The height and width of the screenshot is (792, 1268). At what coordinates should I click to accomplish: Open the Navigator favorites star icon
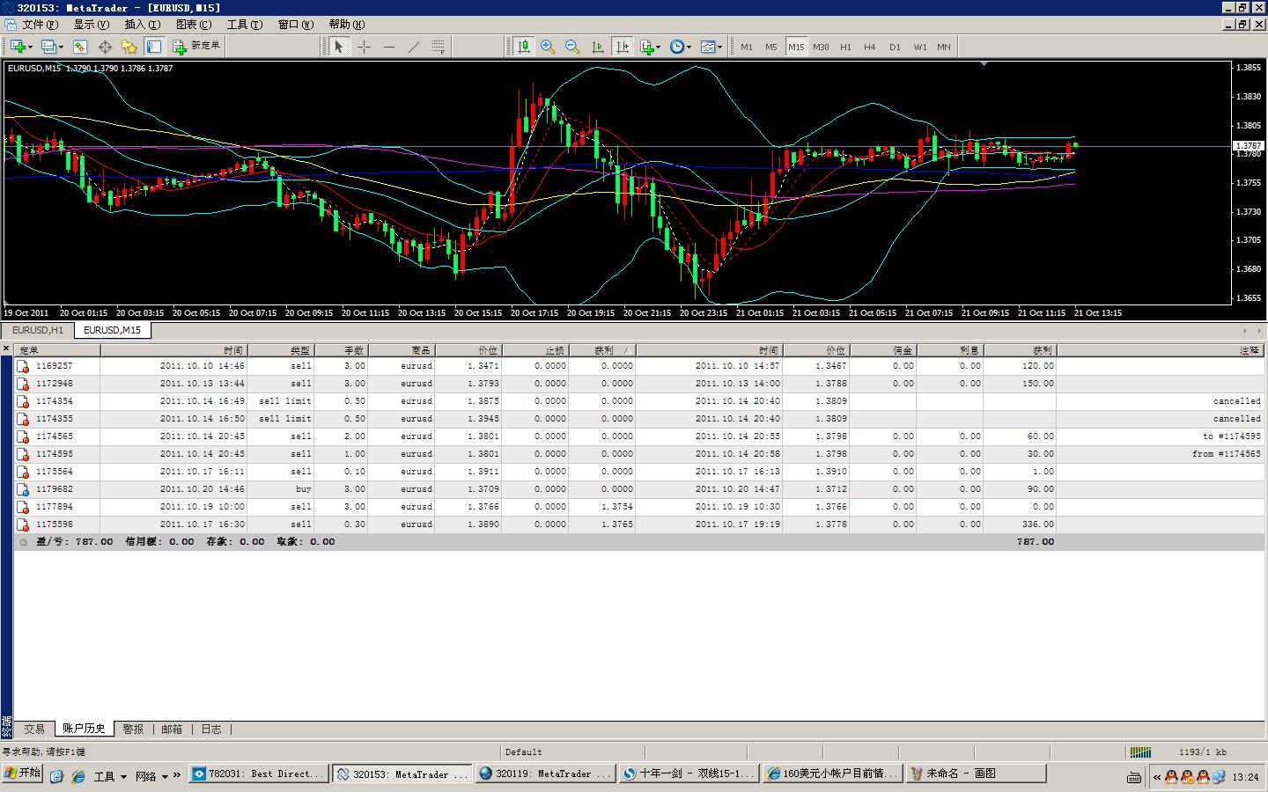coord(129,47)
